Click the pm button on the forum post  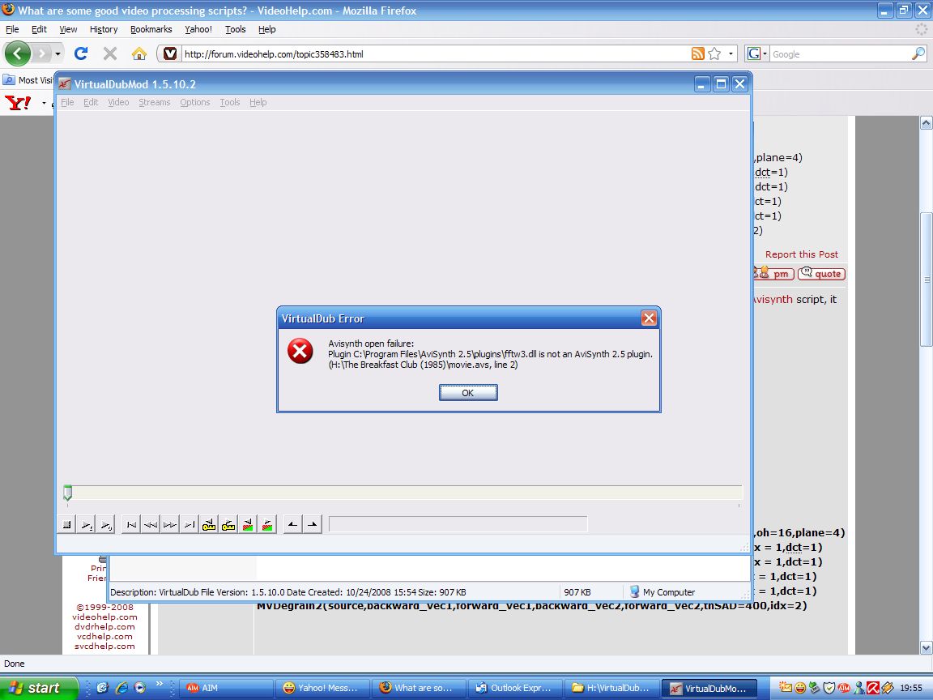(x=774, y=274)
